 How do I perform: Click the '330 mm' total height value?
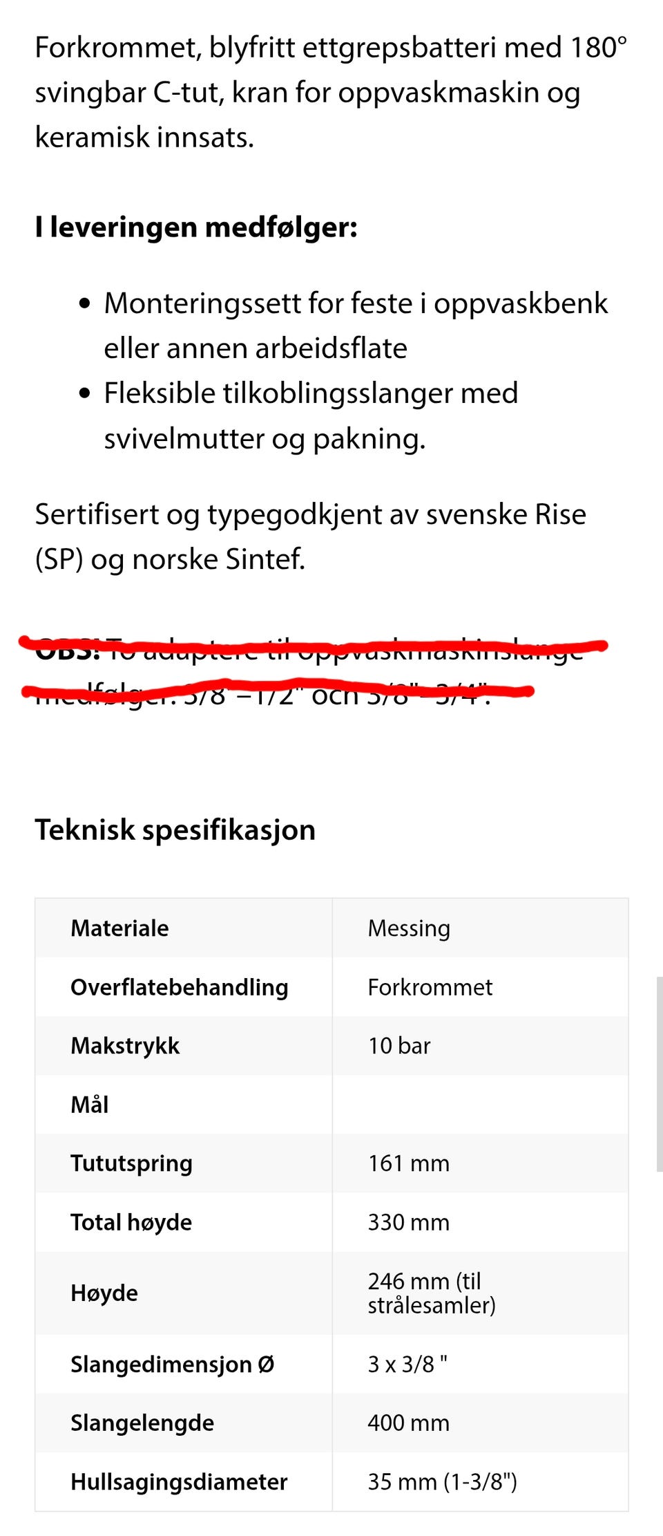(x=408, y=1221)
